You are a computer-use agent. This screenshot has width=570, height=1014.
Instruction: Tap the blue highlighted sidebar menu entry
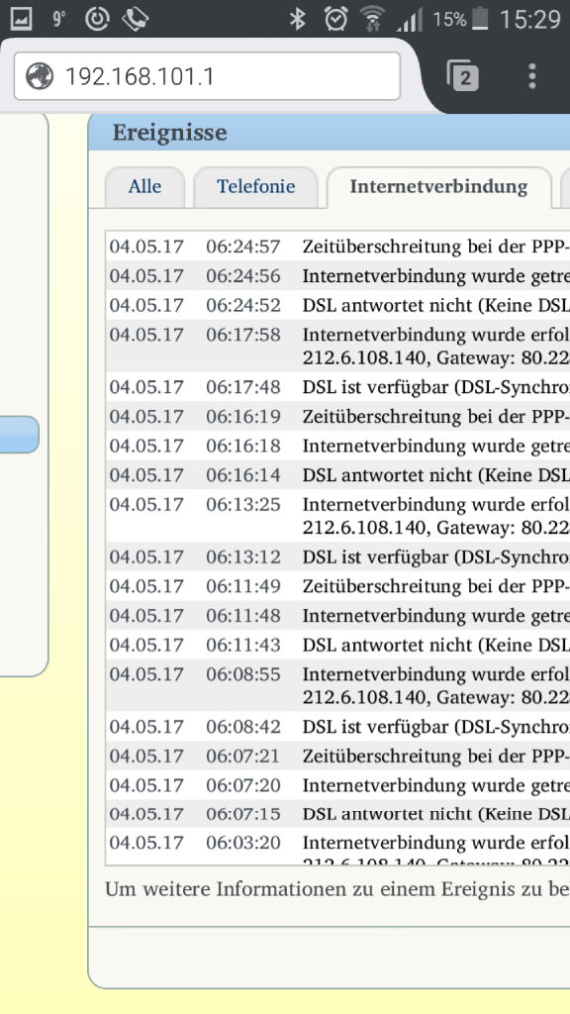click(20, 435)
